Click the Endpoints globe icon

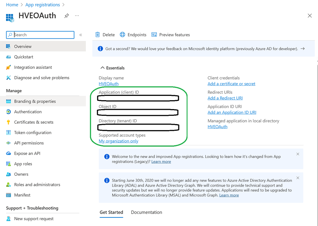tap(123, 35)
